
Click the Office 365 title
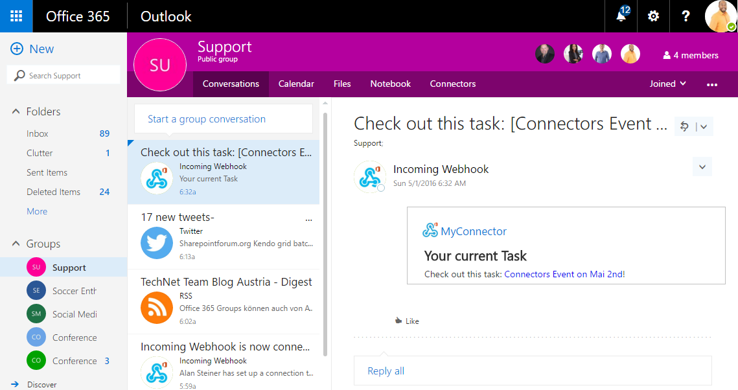coord(78,16)
